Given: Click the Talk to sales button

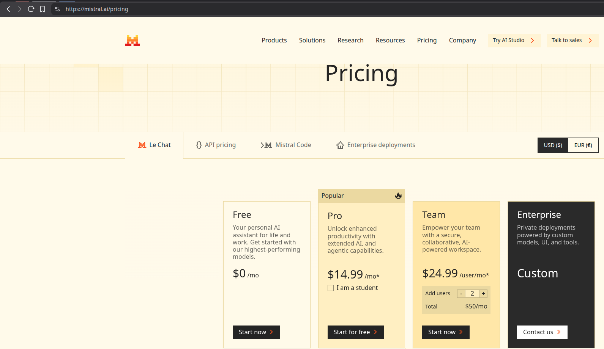Looking at the screenshot, I should 572,41.
